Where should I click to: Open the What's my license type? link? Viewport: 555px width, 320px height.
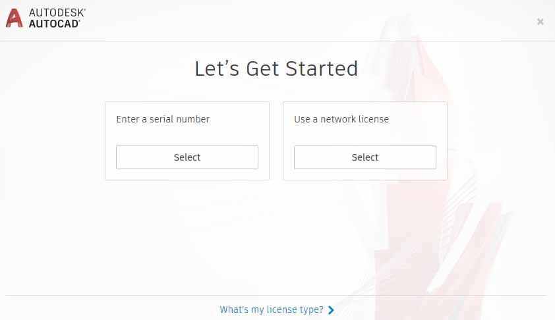[x=272, y=309]
